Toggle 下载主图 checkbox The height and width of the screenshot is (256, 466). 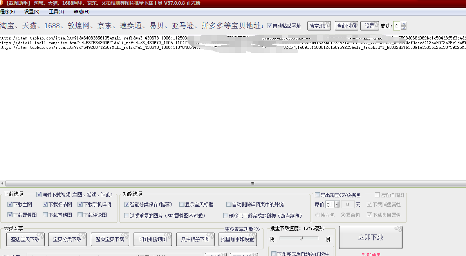coord(10,204)
